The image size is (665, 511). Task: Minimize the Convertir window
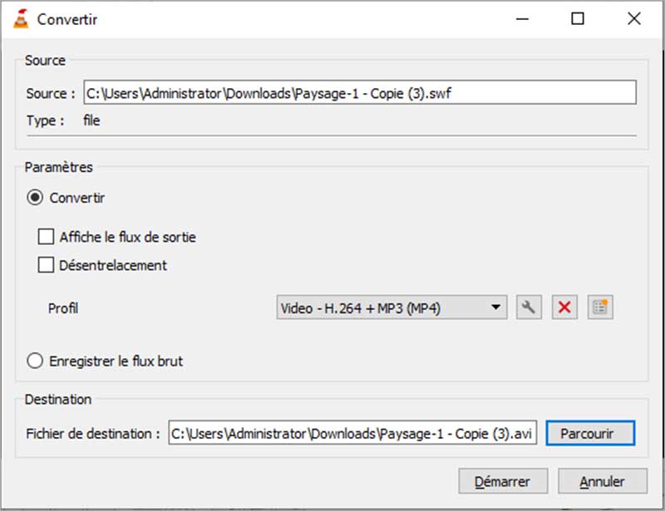coord(521,18)
